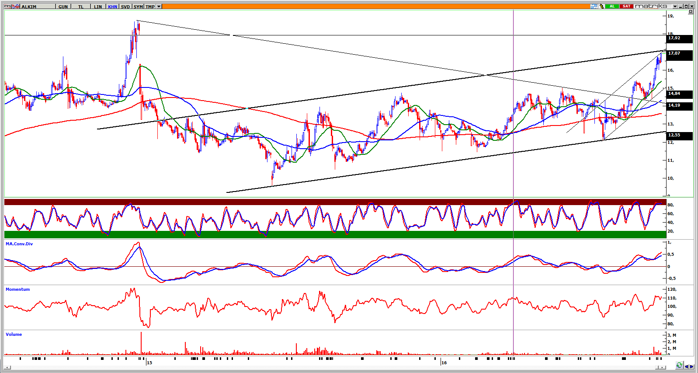The image size is (698, 373).
Task: Click the chart type icon left of ALKIM
Action: (x=7, y=7)
